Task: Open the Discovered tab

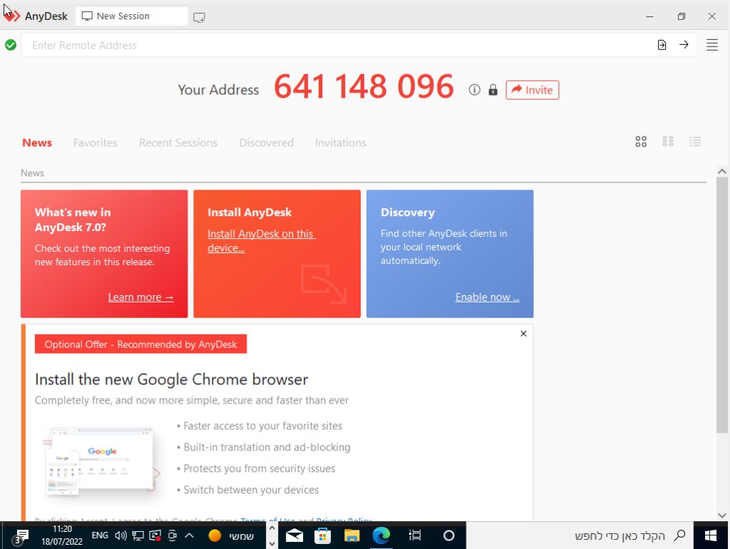Action: 267,143
